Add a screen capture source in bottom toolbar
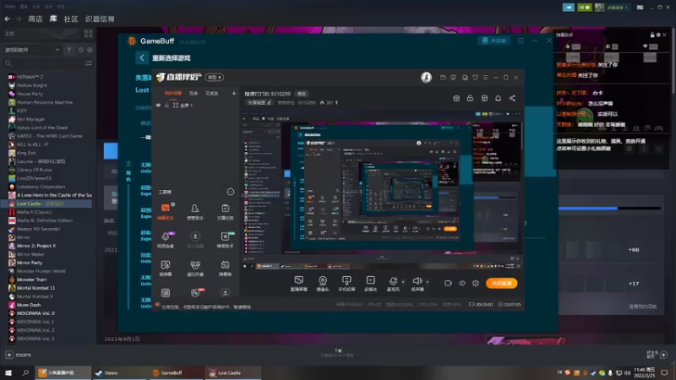Image resolution: width=676 pixels, height=380 pixels. (x=299, y=283)
